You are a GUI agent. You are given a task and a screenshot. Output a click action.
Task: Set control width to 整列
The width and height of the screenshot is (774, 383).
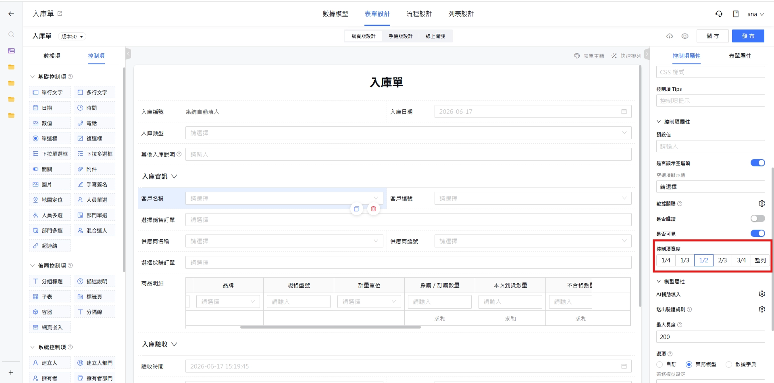click(x=760, y=260)
